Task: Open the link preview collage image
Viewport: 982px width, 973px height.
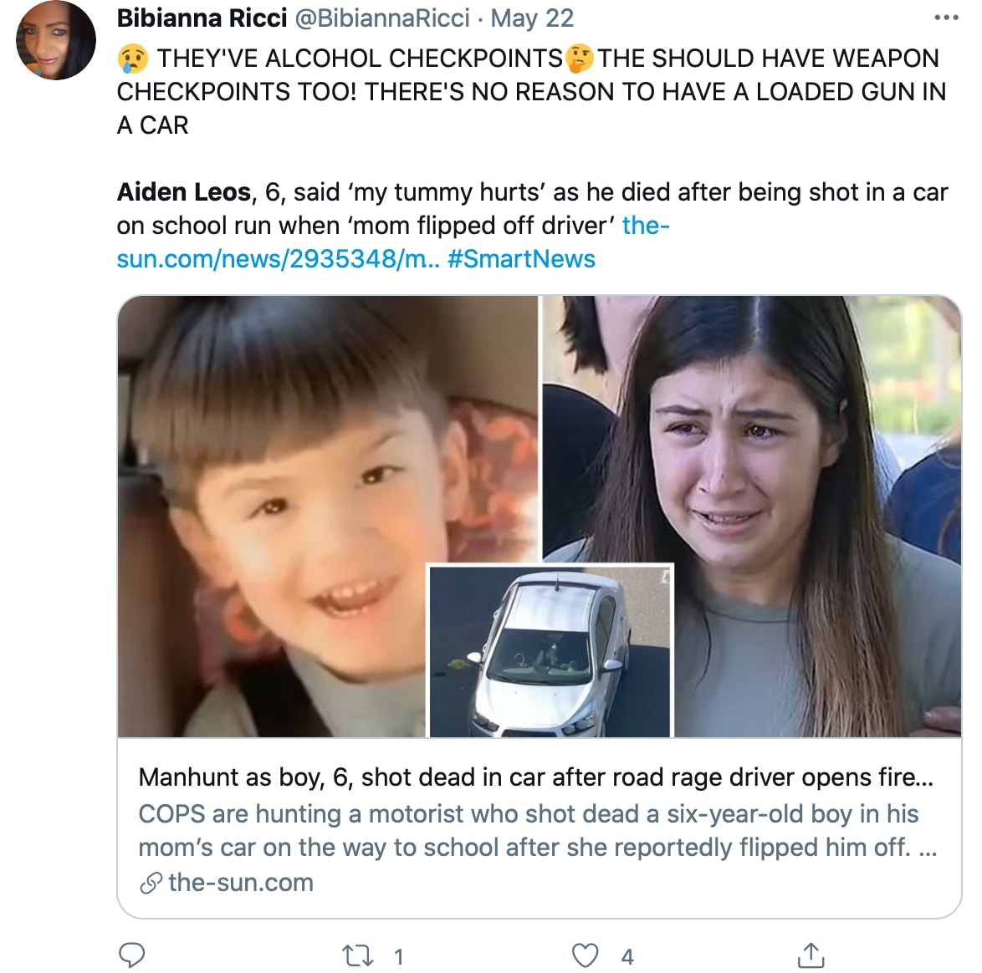Action: pyautogui.click(x=540, y=517)
